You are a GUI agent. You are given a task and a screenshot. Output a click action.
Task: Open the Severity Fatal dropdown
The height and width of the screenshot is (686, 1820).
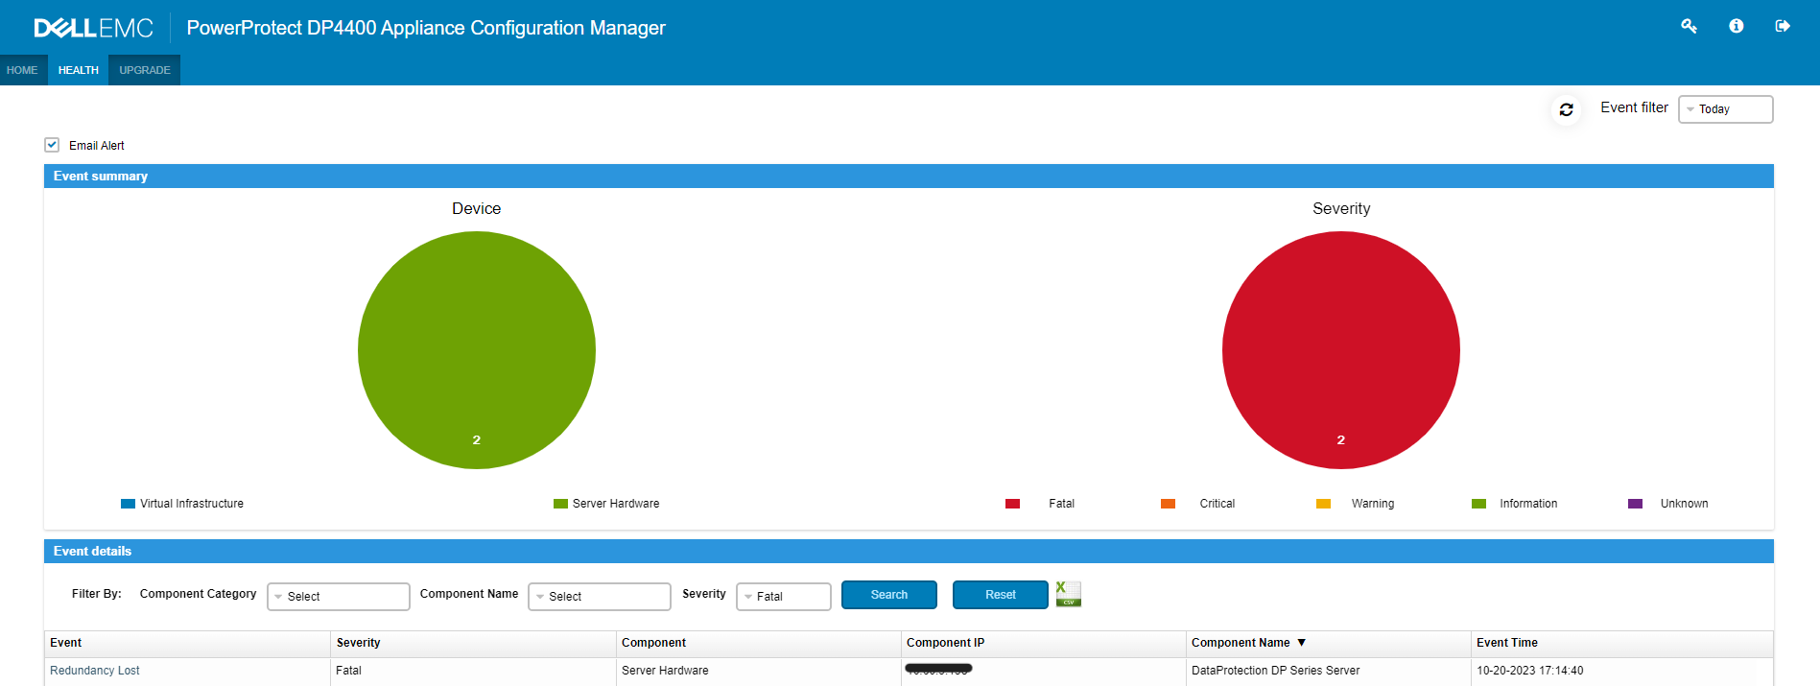(784, 596)
